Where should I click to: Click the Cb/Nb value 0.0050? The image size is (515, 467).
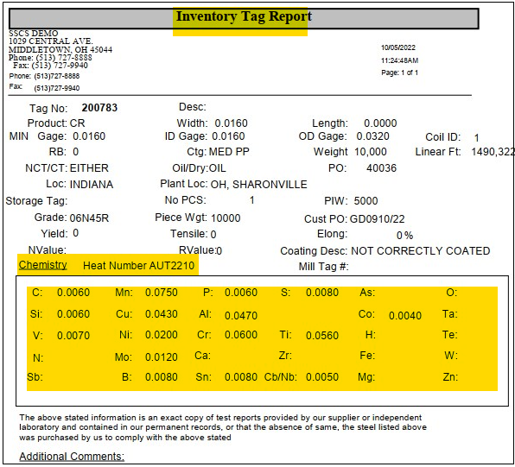(x=322, y=377)
